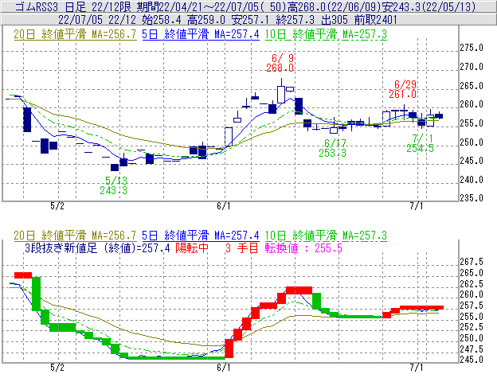
Task: Click the lower chart 7/1 date label
Action: point(417,368)
